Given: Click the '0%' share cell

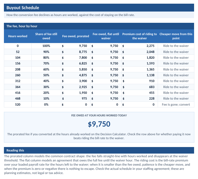Looking at the screenshot, I should 46,105.
